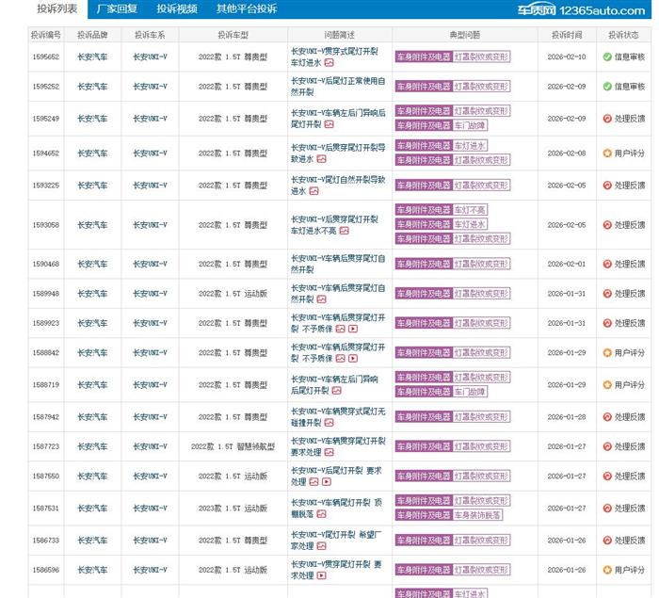
Task: Switch to the 厂家回复 tab
Action: [x=117, y=9]
